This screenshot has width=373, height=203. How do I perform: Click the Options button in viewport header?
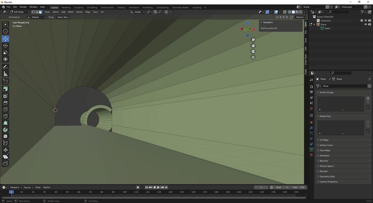tap(301, 17)
